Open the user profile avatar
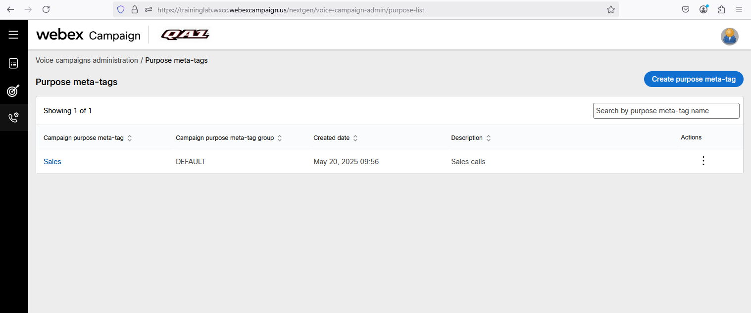This screenshot has width=751, height=313. click(x=729, y=36)
